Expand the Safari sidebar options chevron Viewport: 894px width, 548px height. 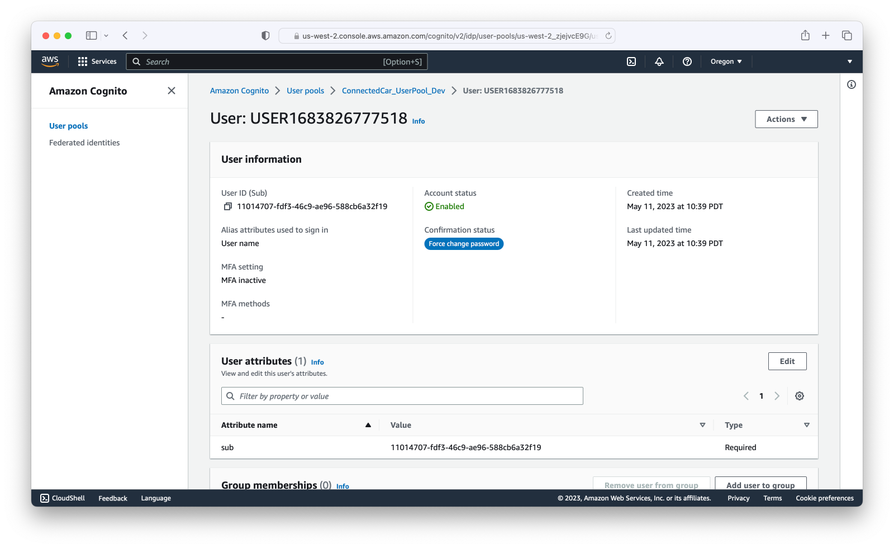[x=106, y=35]
